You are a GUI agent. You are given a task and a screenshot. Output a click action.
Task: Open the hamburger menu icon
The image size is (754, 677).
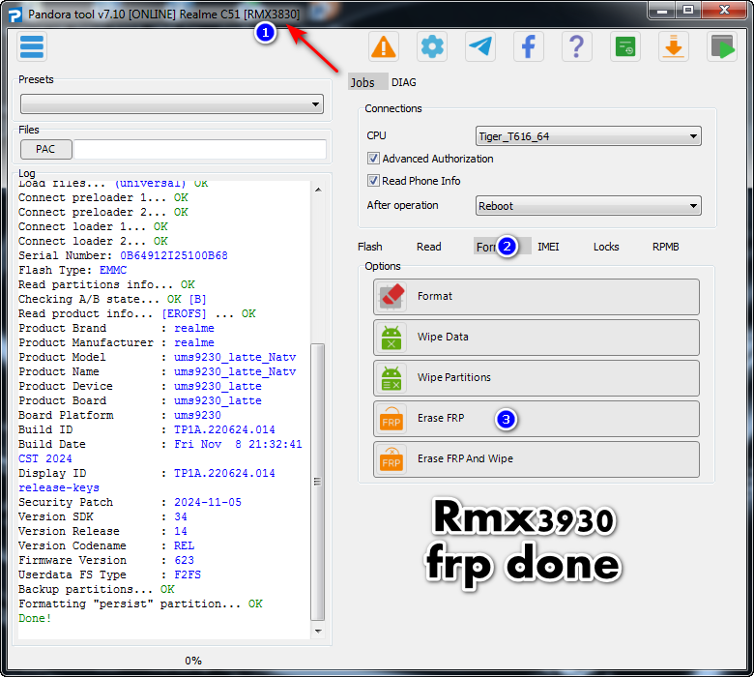[32, 46]
